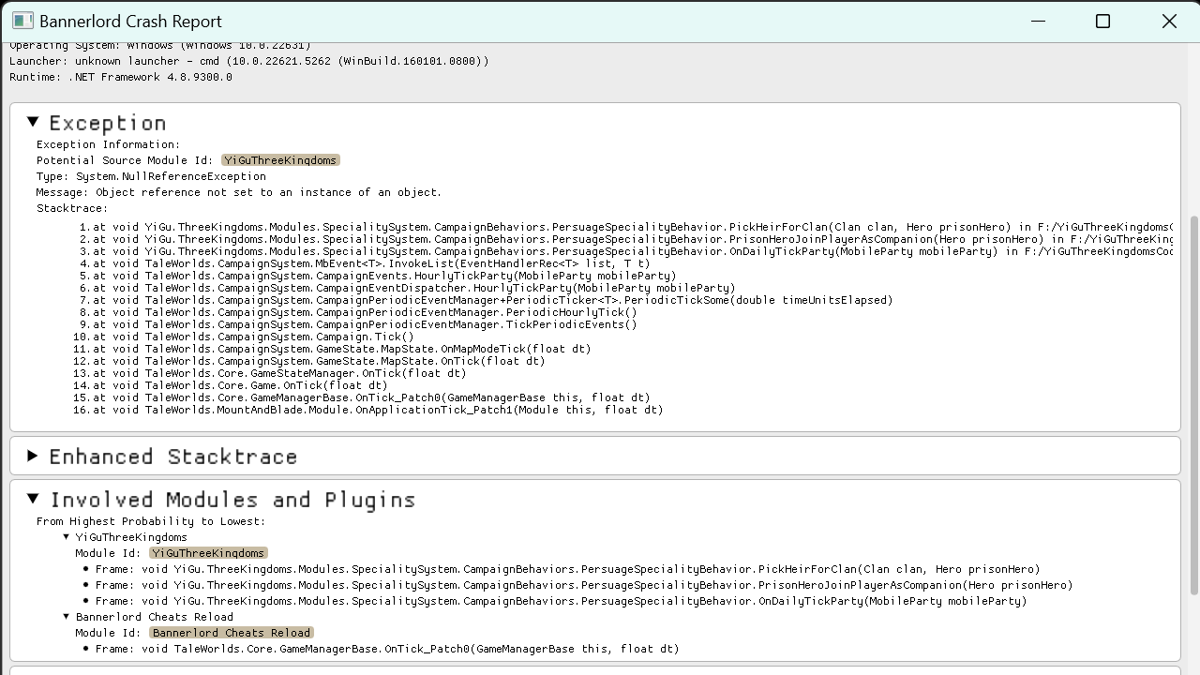Click the Bannerlord Crash Report window icon
This screenshot has height=675, width=1200.
pyautogui.click(x=22, y=21)
